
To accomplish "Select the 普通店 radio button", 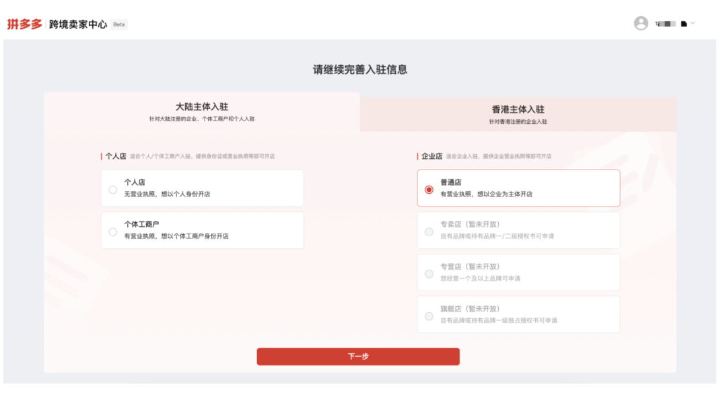I will [x=429, y=189].
